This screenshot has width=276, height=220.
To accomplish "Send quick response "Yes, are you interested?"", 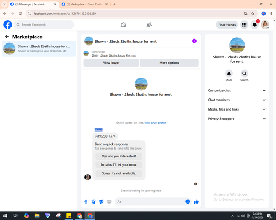I will [x=119, y=156].
